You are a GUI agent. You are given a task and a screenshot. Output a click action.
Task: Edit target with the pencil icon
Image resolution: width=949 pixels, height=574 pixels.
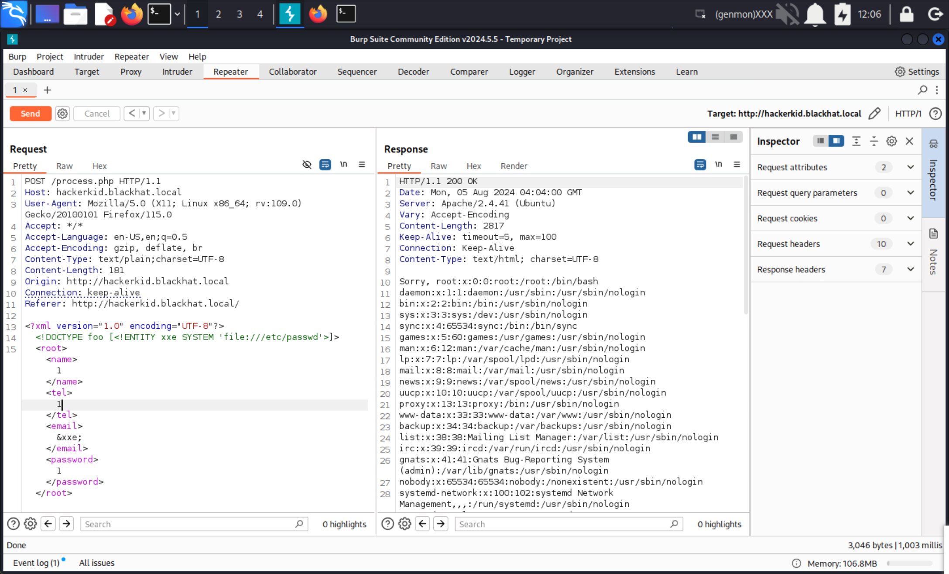874,113
